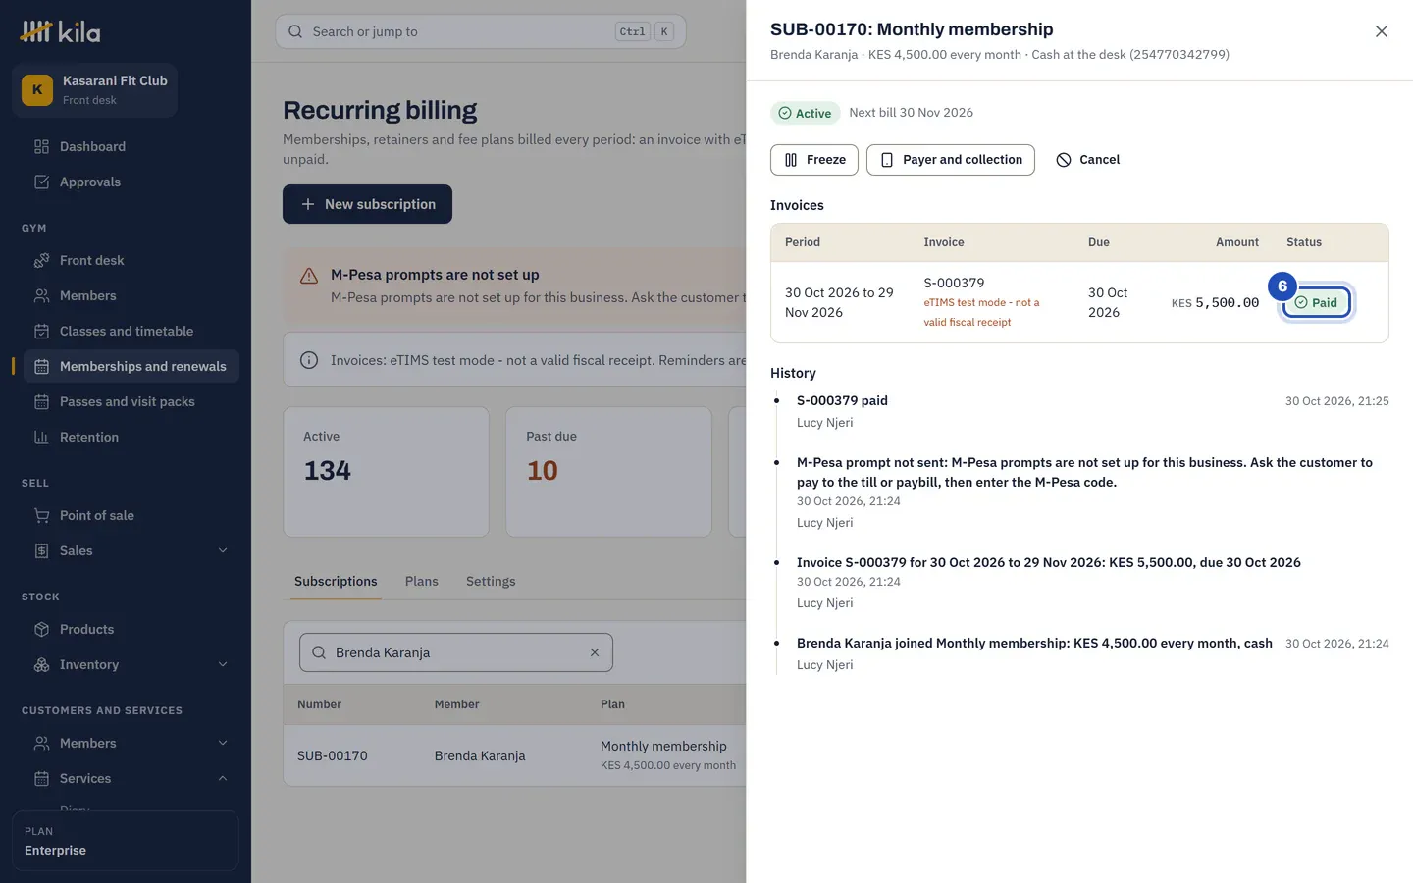Viewport: 1413px width, 883px height.
Task: Click invoice number S-000379
Action: [954, 283]
